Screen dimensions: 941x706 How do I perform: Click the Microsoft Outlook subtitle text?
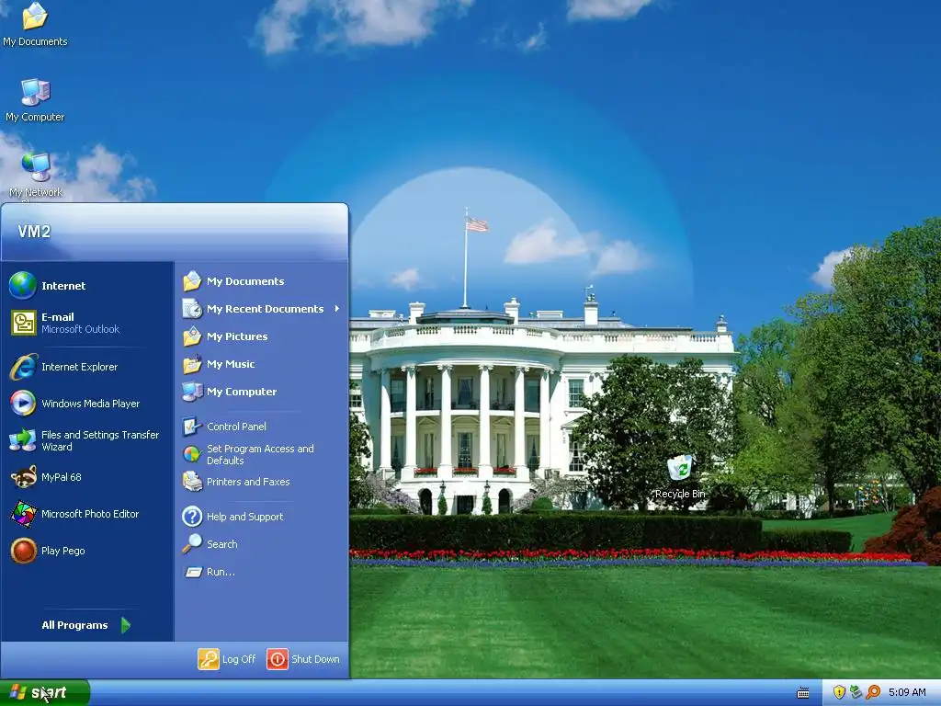[x=81, y=329]
